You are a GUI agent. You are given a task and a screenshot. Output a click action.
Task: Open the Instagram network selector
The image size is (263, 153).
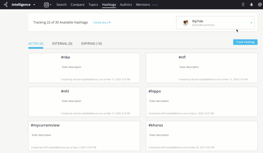coord(48,5)
